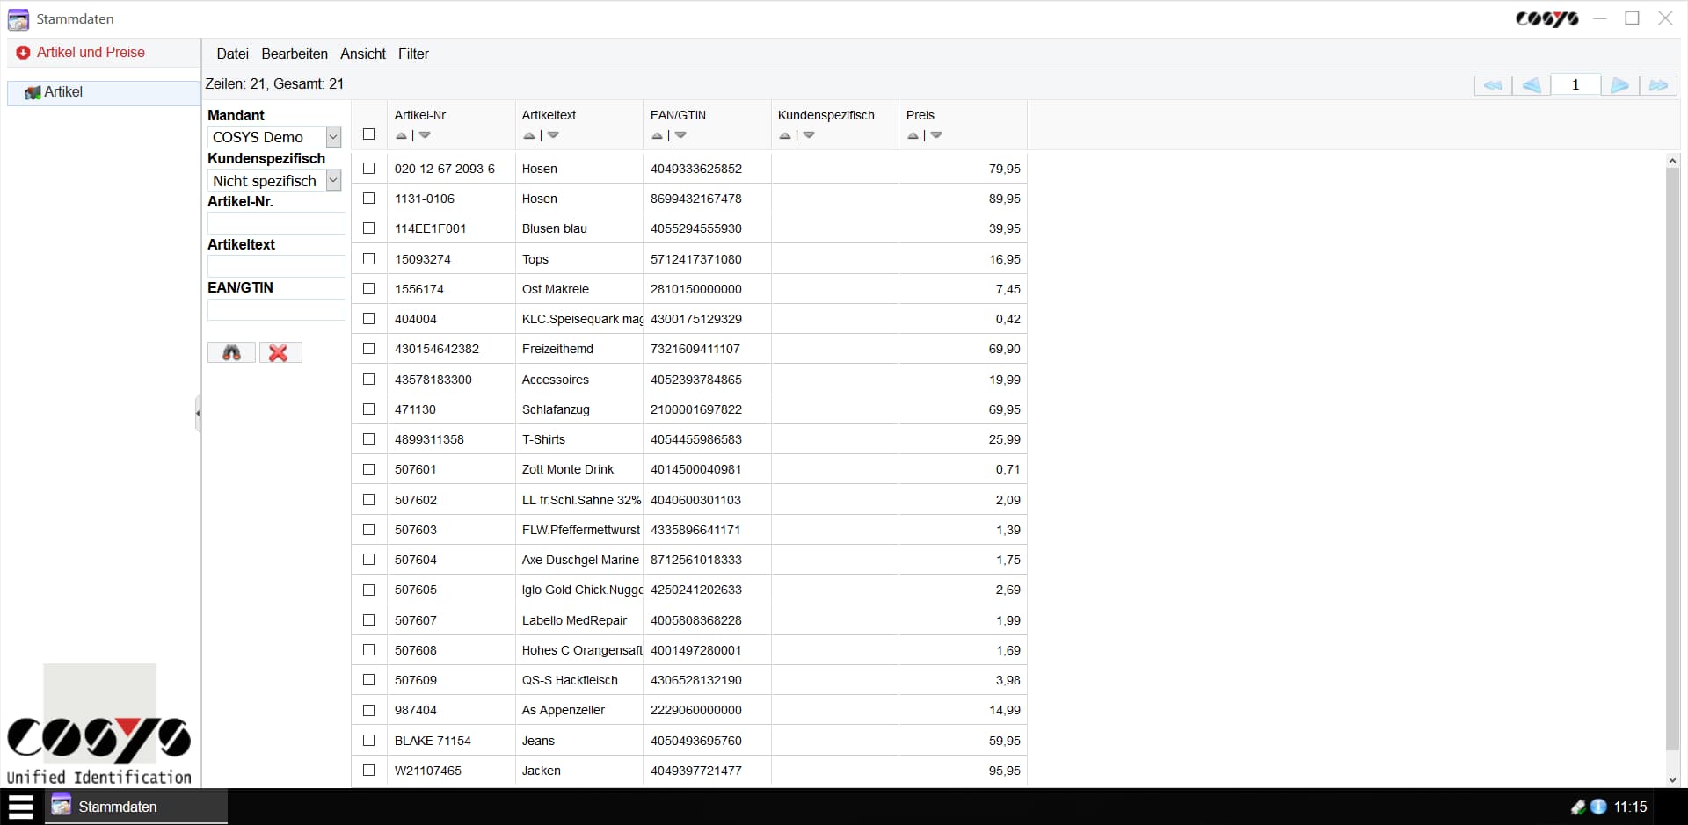Go to next page arrow
The image size is (1688, 825).
tap(1619, 85)
